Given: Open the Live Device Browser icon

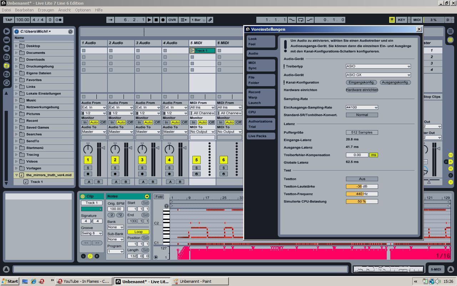Looking at the screenshot, I should tap(6, 40).
